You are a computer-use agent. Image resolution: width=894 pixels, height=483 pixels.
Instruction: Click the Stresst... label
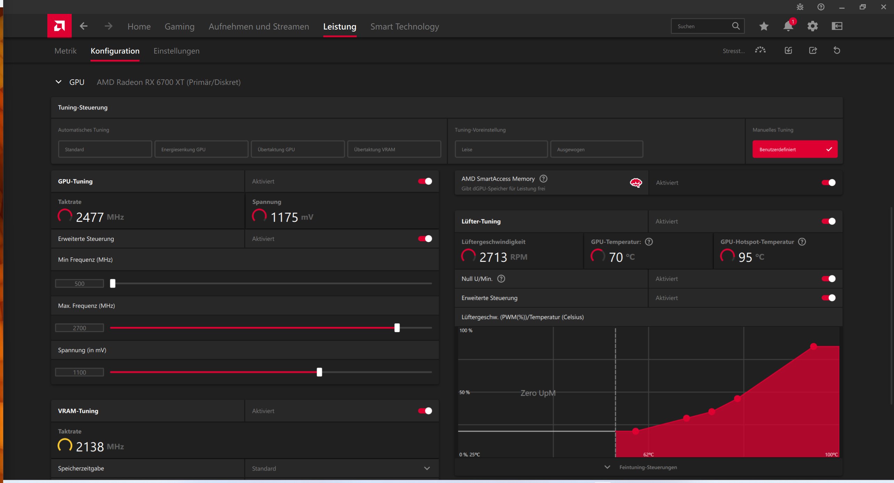tap(734, 51)
